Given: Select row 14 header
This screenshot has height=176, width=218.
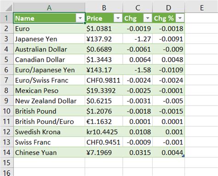Looking at the screenshot, I should [x=6, y=153].
